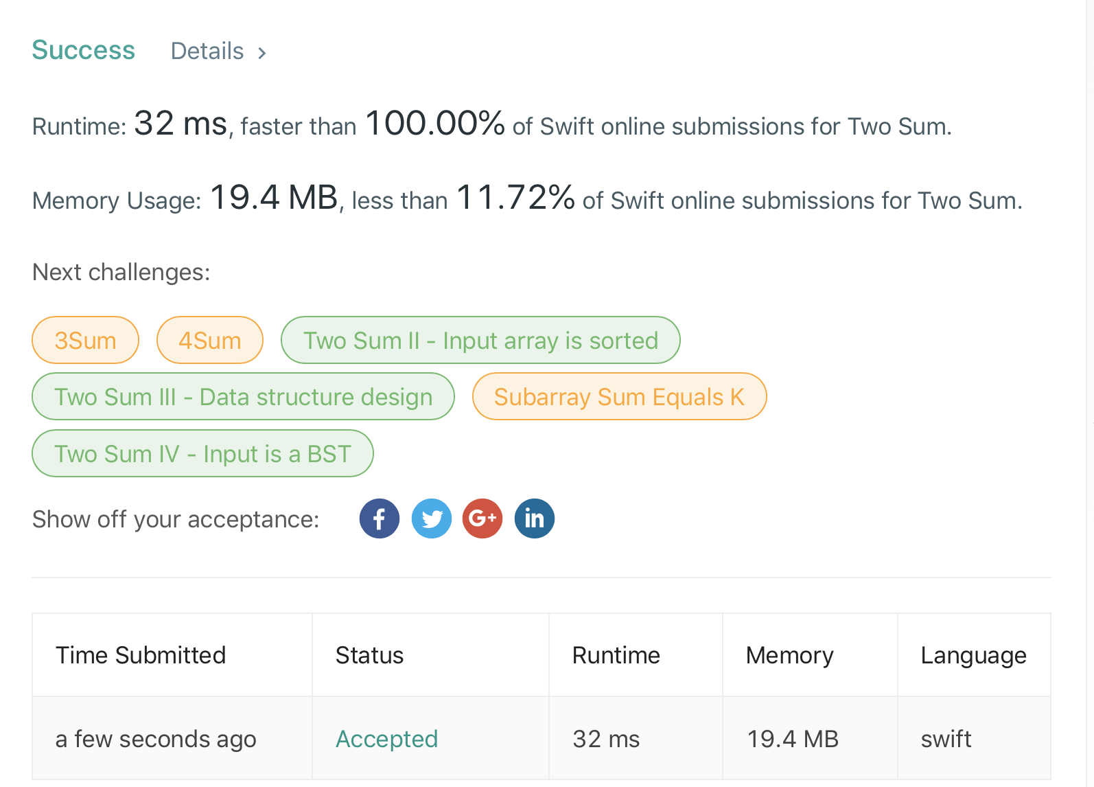1094x787 pixels.
Task: Click the chevron next to Details
Action: (262, 53)
